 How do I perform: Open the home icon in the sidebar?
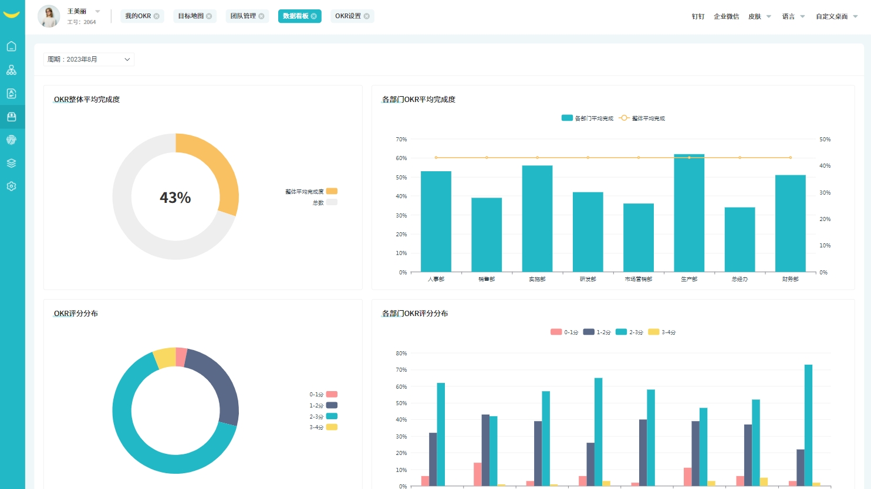point(11,47)
